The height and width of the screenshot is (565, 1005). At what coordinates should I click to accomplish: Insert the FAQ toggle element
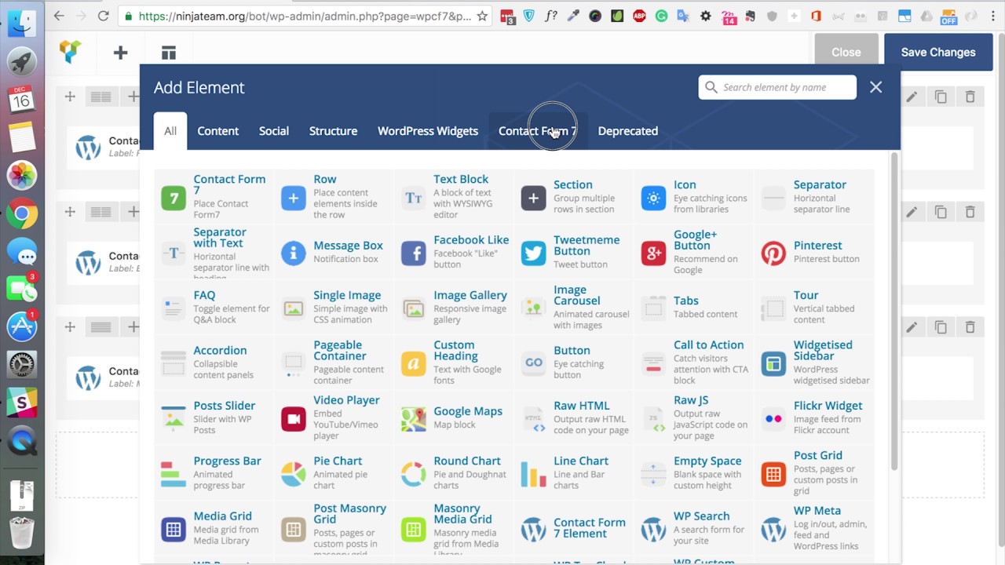click(x=214, y=308)
